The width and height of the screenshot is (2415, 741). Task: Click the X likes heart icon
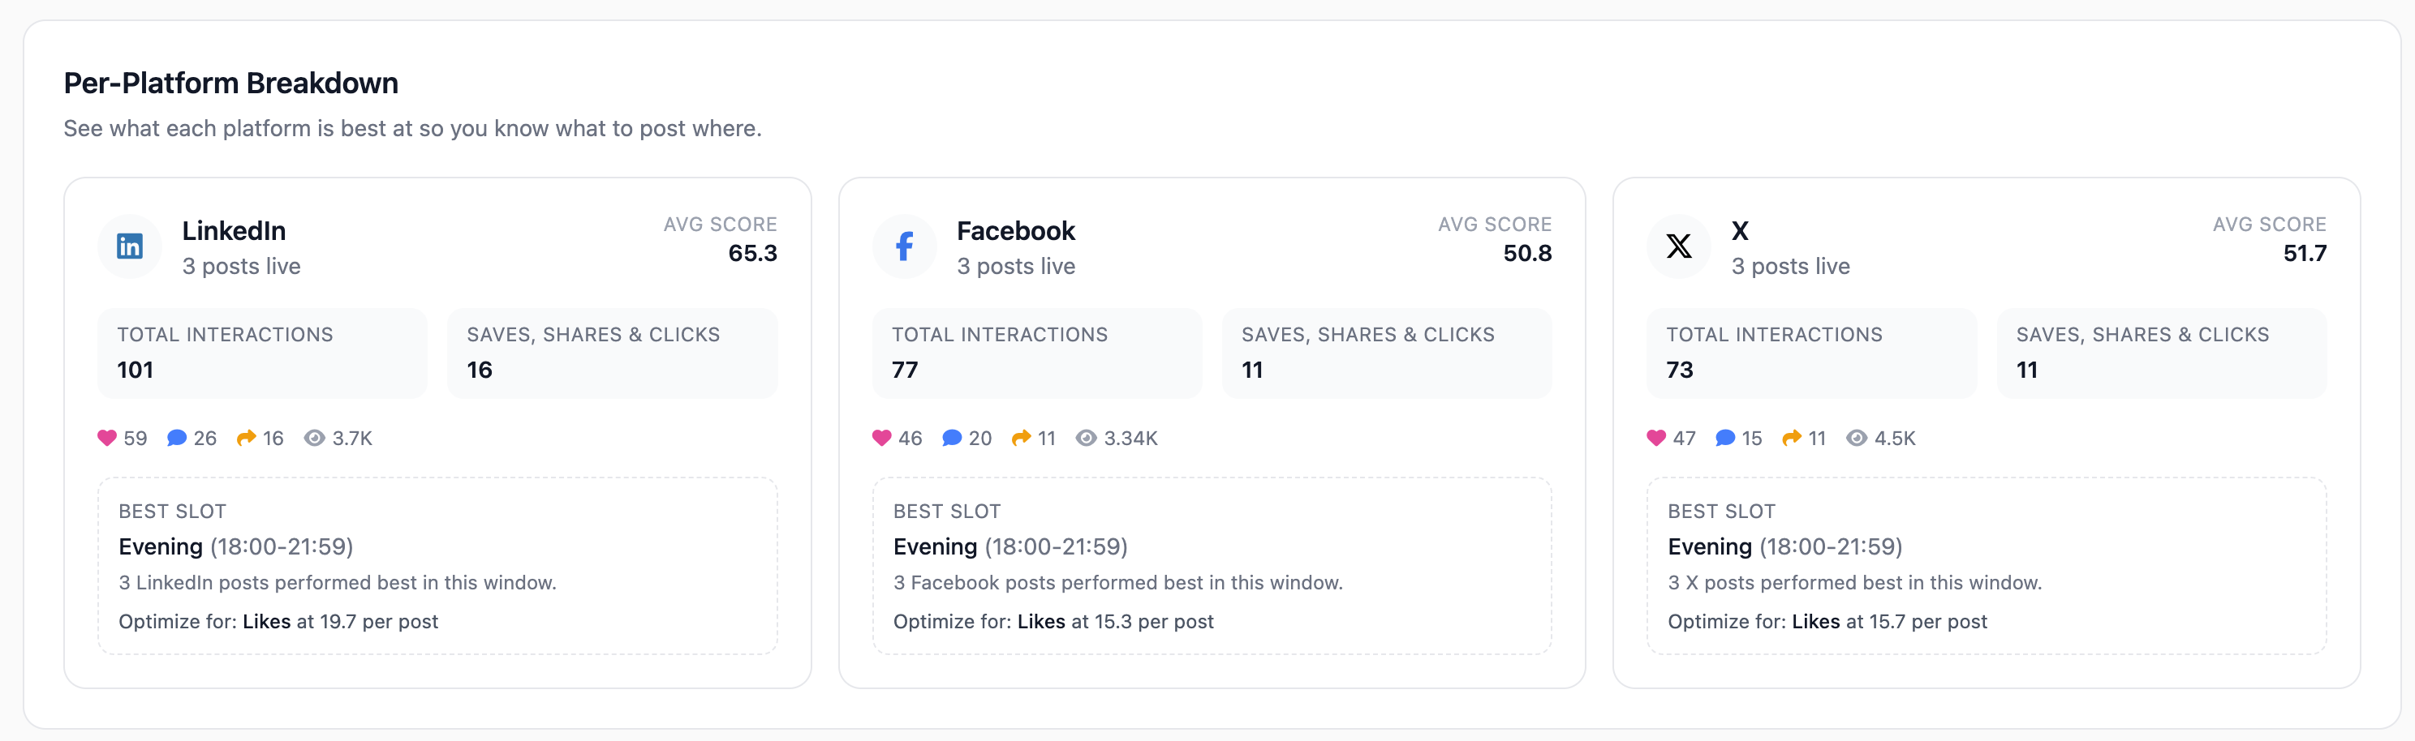click(1655, 438)
